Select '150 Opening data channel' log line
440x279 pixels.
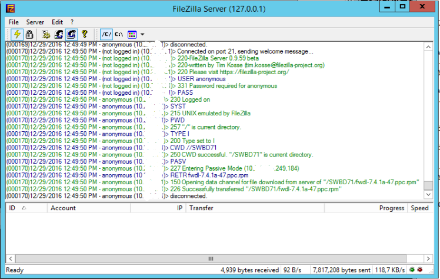[213, 182]
